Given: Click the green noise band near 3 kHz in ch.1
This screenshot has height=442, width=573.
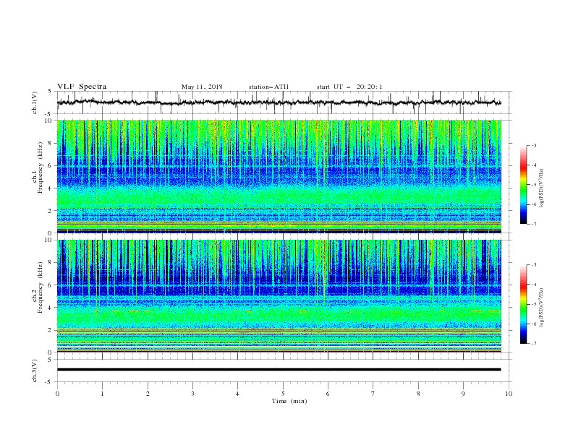Looking at the screenshot, I should [x=279, y=199].
